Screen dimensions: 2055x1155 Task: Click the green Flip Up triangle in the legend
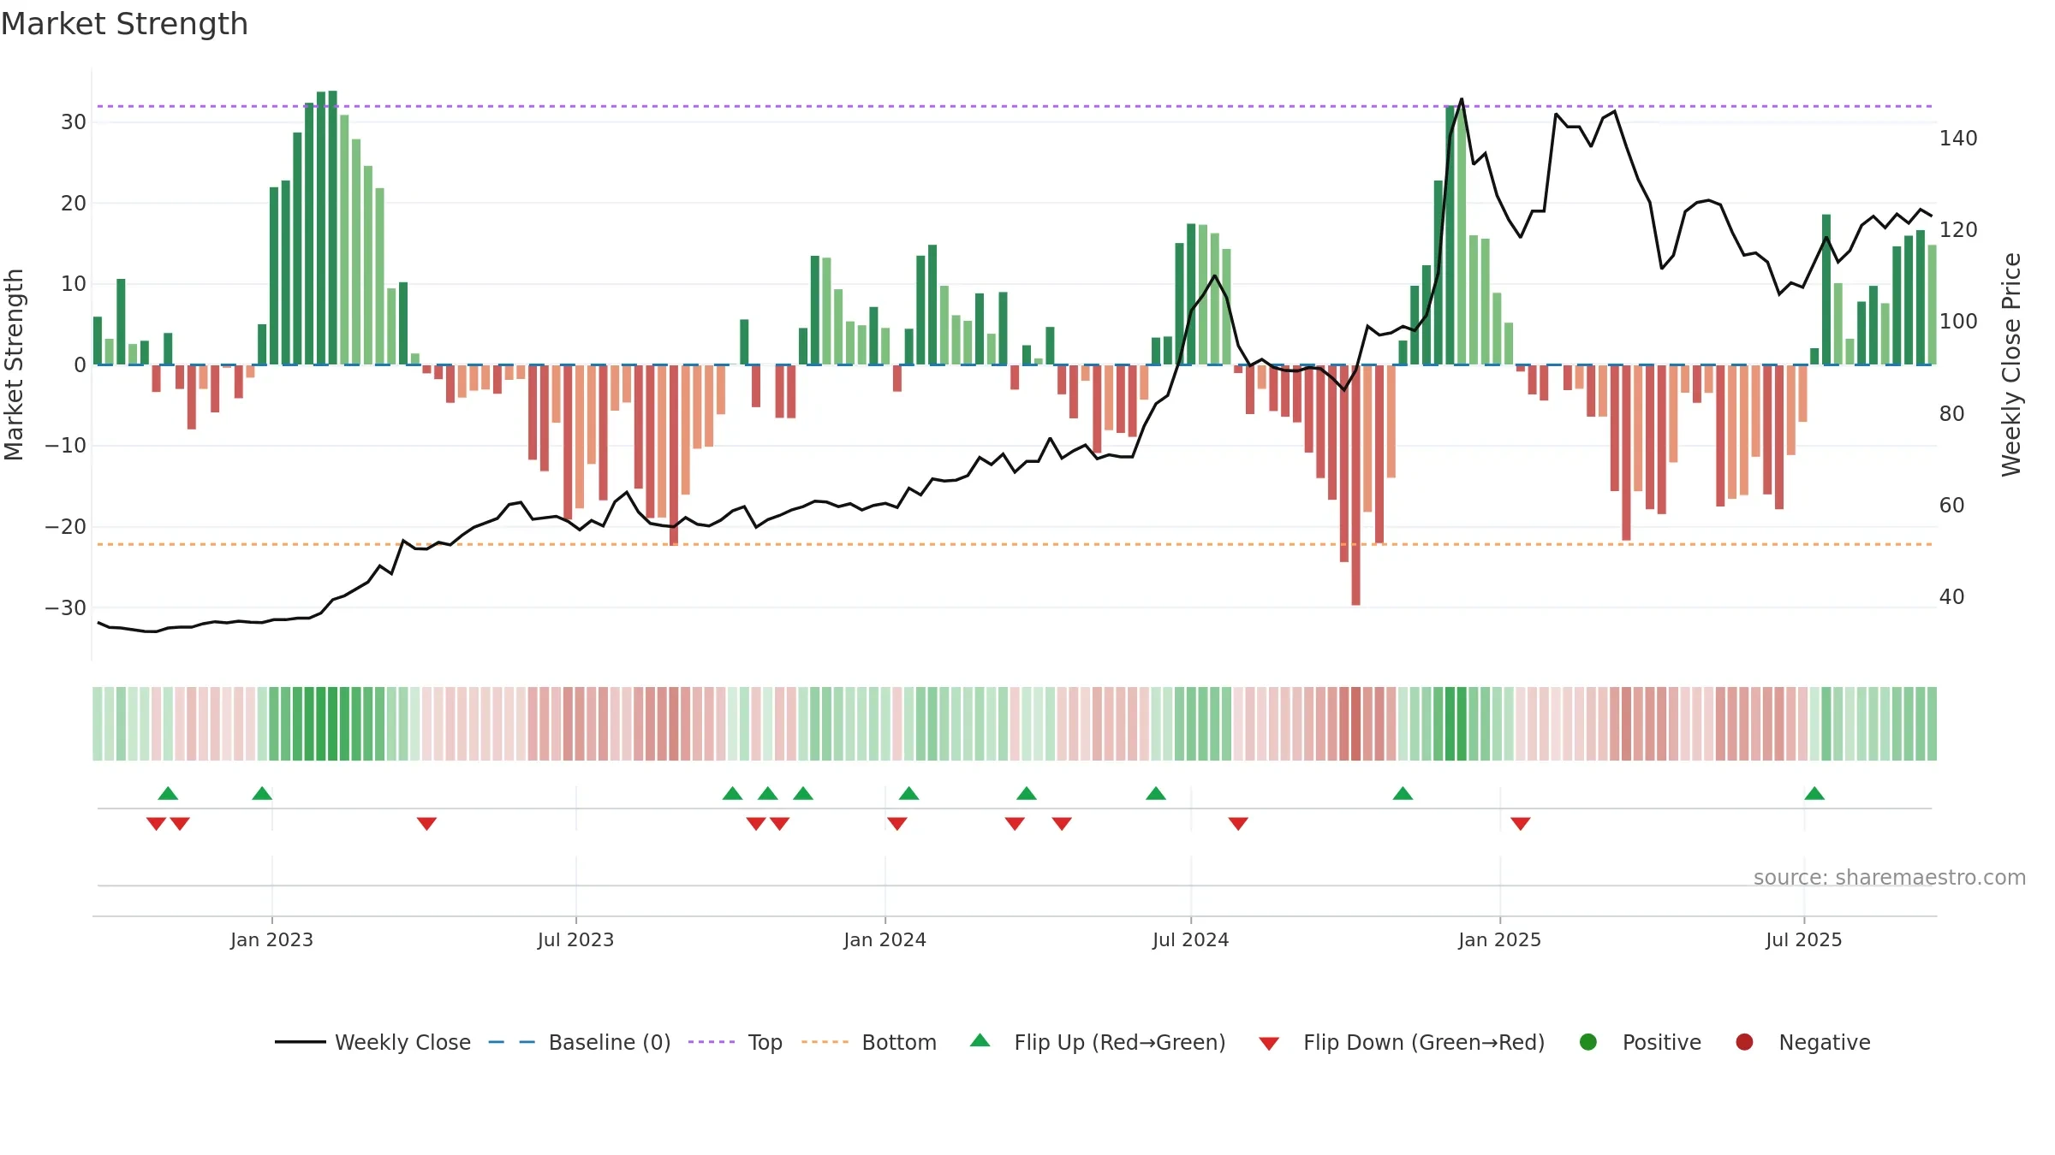pyautogui.click(x=980, y=1040)
